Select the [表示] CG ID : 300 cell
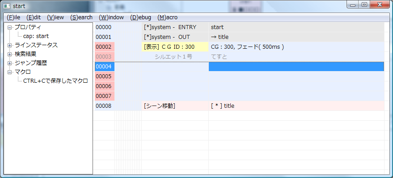 point(175,47)
